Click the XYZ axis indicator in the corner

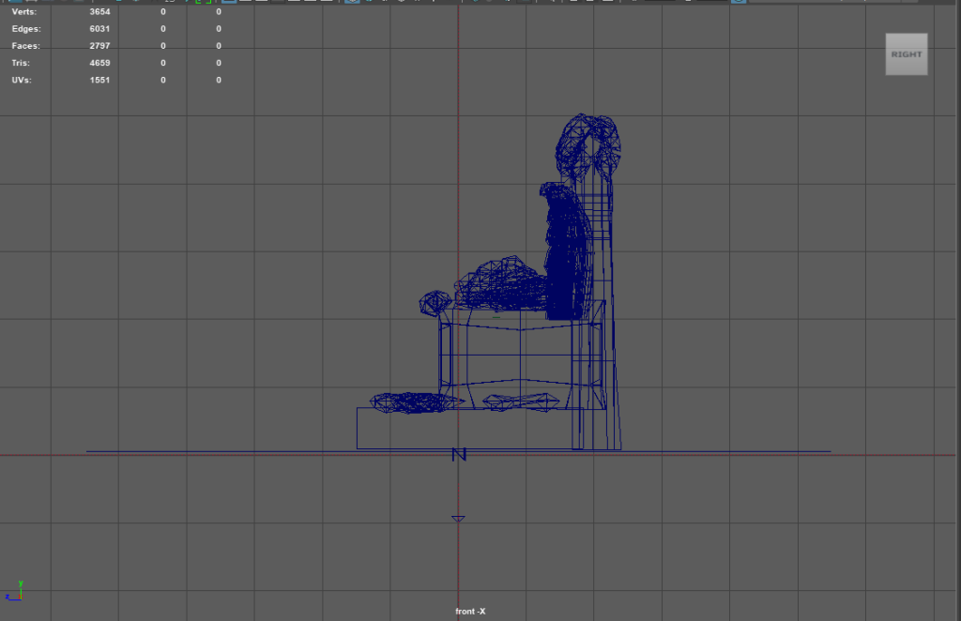point(14,590)
